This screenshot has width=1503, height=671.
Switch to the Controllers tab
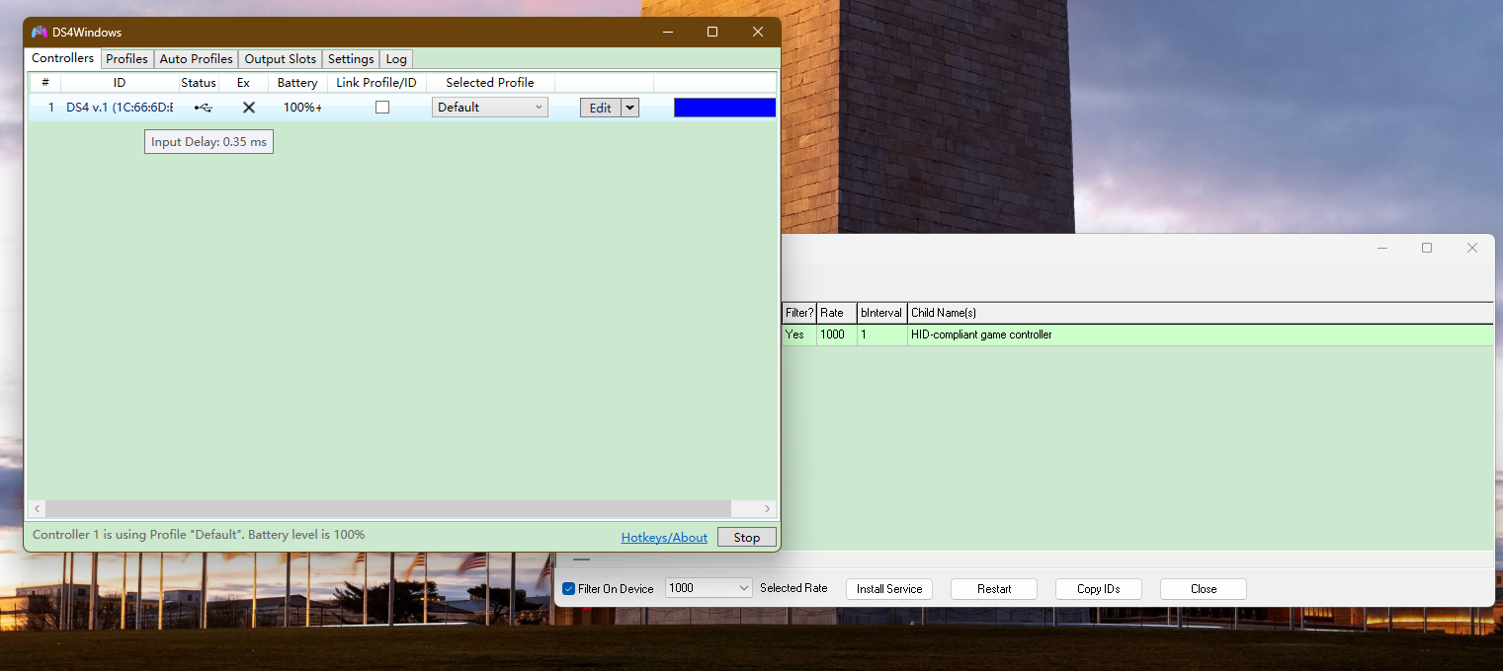point(63,58)
